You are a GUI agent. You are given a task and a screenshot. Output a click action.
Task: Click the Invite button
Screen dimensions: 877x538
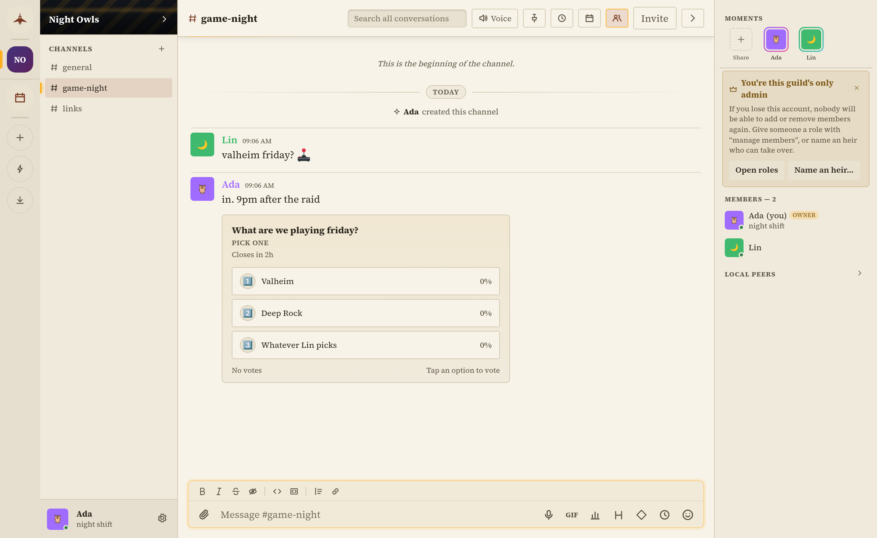click(654, 18)
